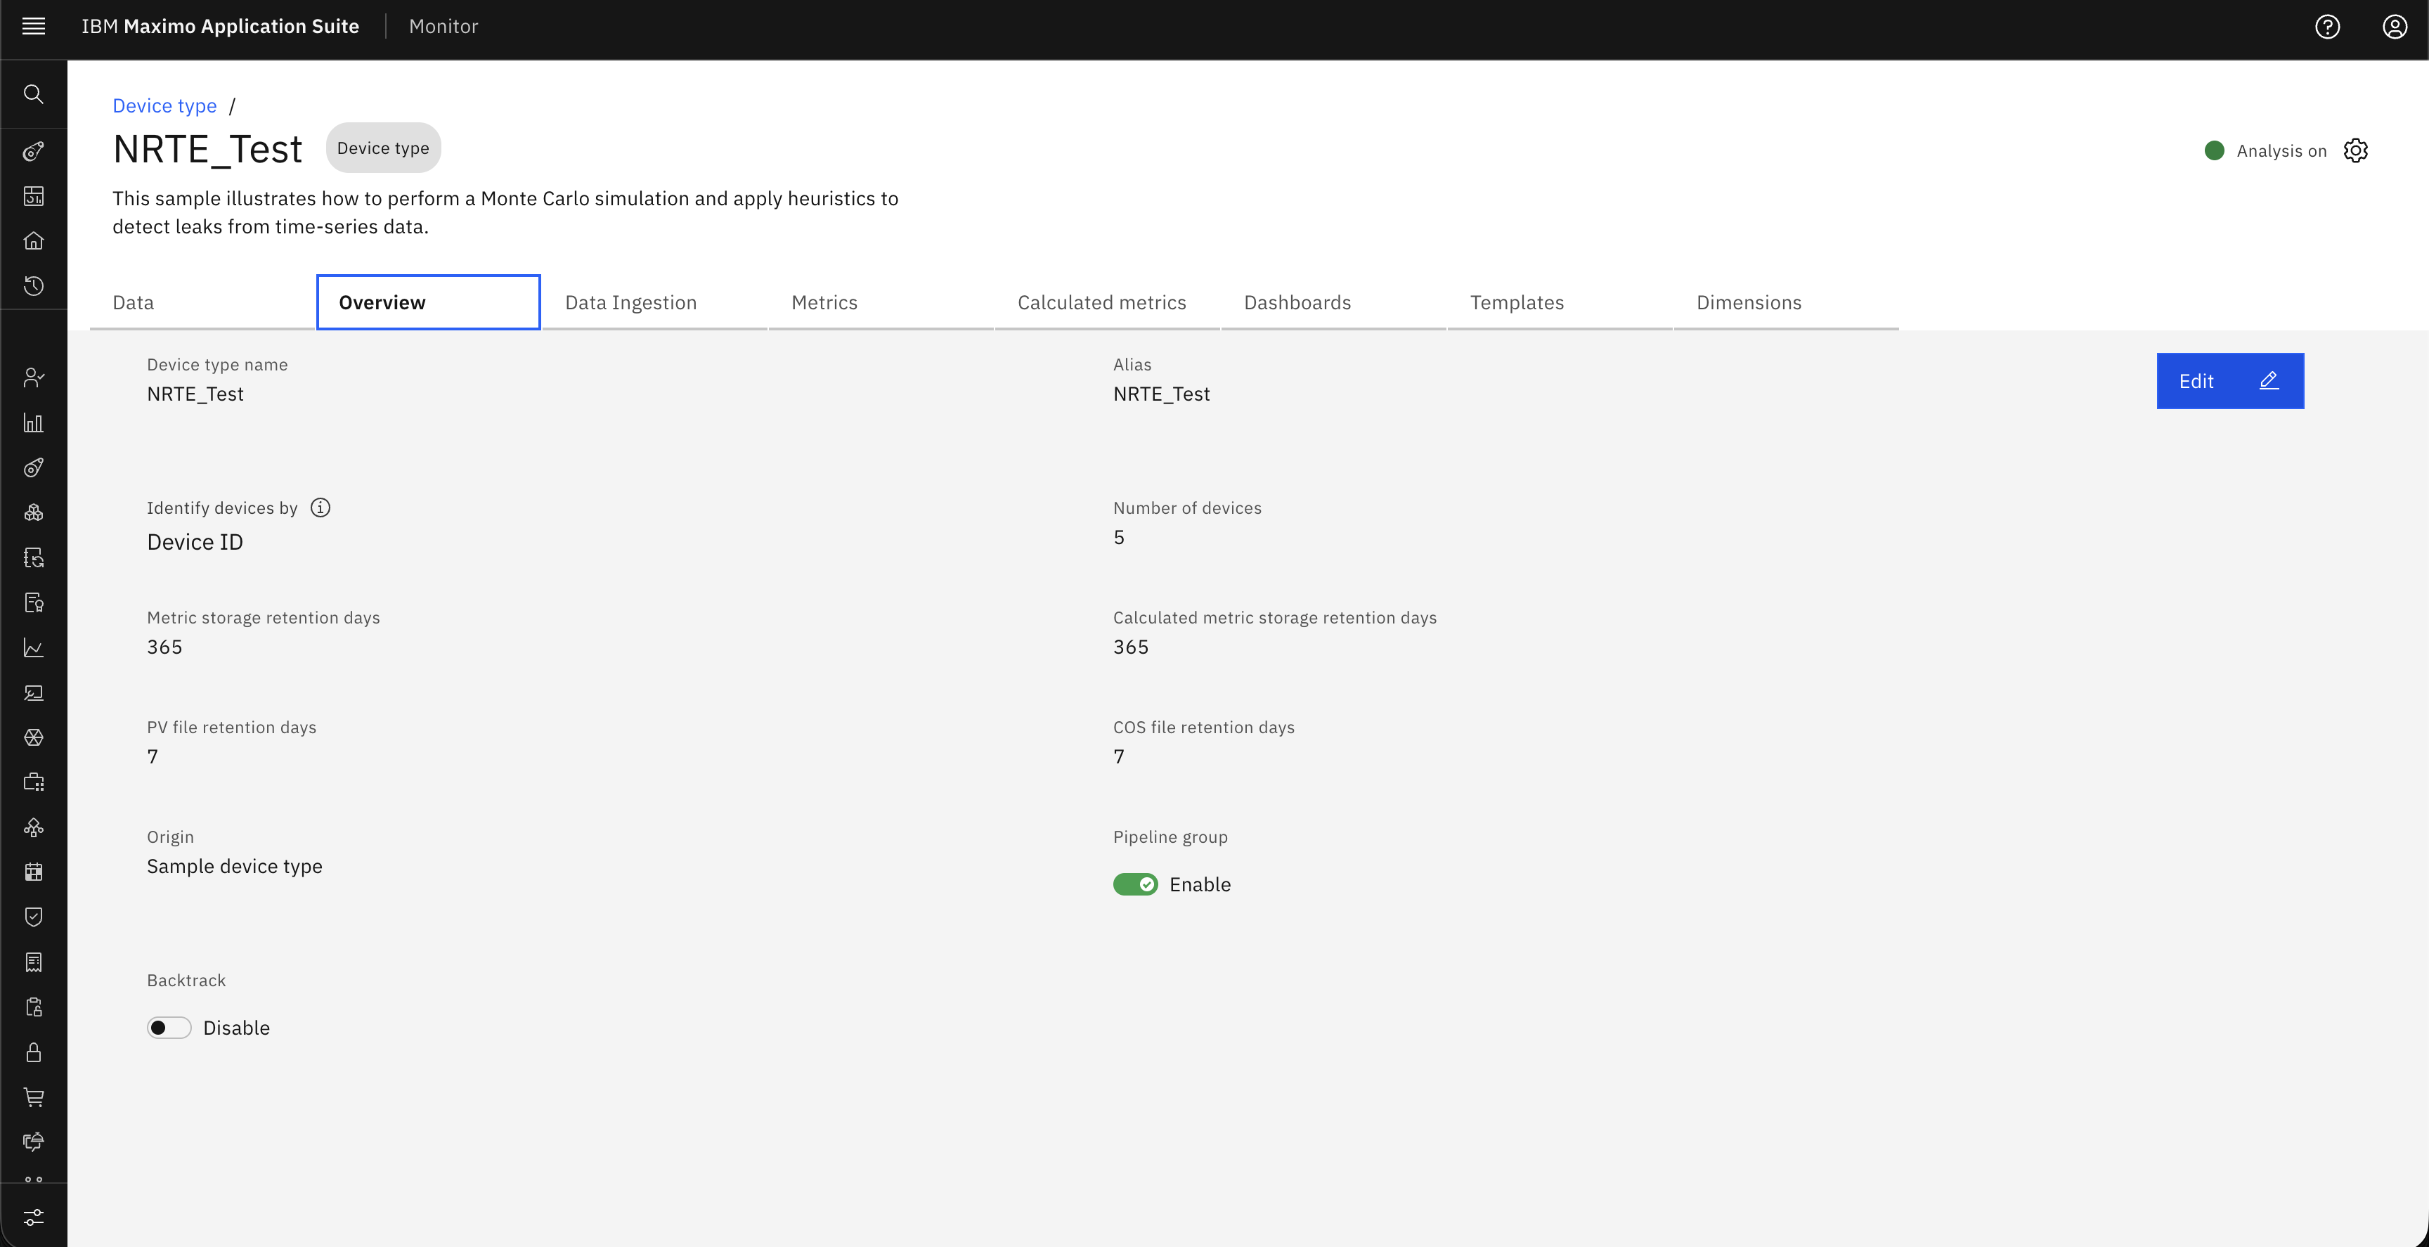Click the Device ID value text
Screen dimensions: 2429x1247
pyautogui.click(x=195, y=543)
